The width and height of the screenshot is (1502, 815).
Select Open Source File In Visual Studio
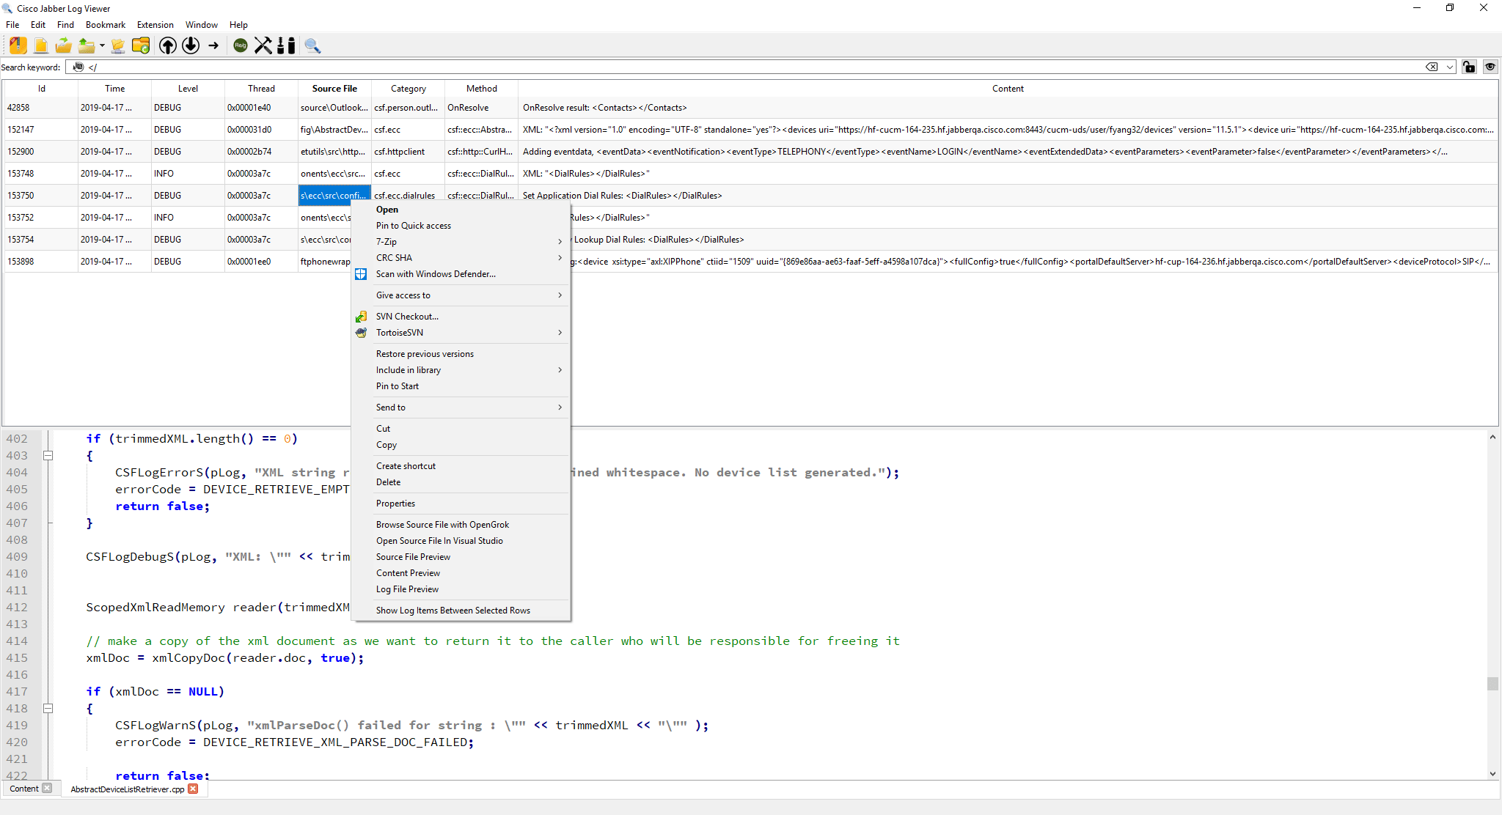[x=439, y=541]
